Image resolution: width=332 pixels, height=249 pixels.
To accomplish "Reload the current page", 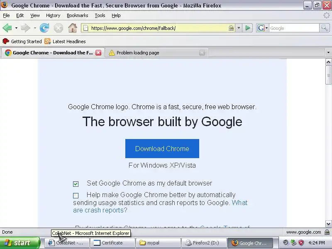I will point(44,28).
